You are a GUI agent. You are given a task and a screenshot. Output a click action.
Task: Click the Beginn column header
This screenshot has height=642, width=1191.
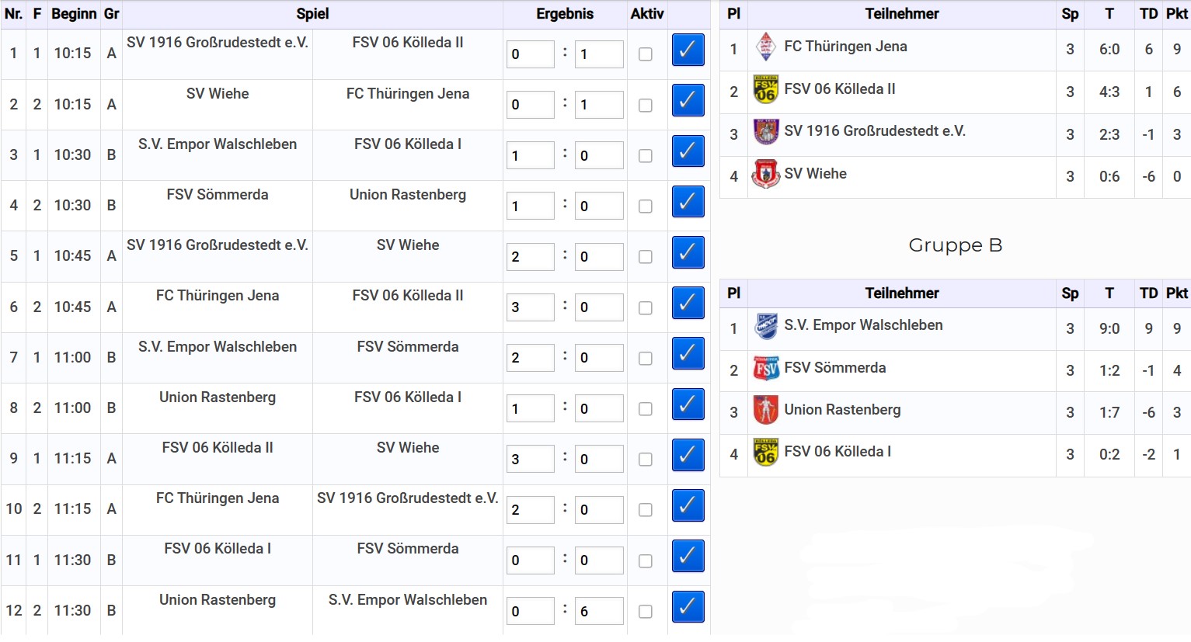coord(74,14)
